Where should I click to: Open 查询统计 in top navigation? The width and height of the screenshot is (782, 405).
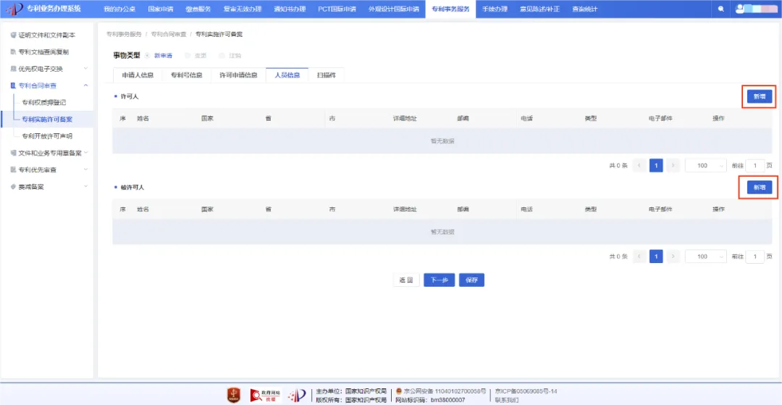click(585, 9)
